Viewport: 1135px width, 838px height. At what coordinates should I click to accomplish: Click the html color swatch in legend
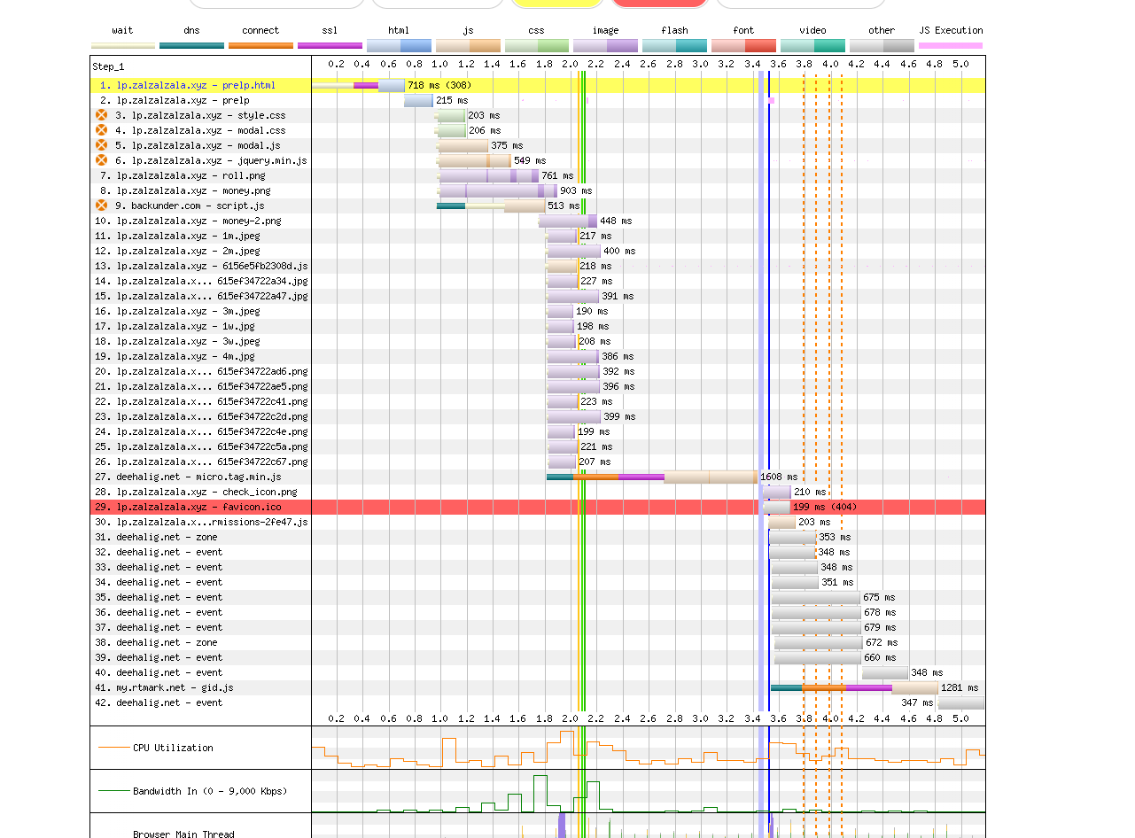[399, 45]
